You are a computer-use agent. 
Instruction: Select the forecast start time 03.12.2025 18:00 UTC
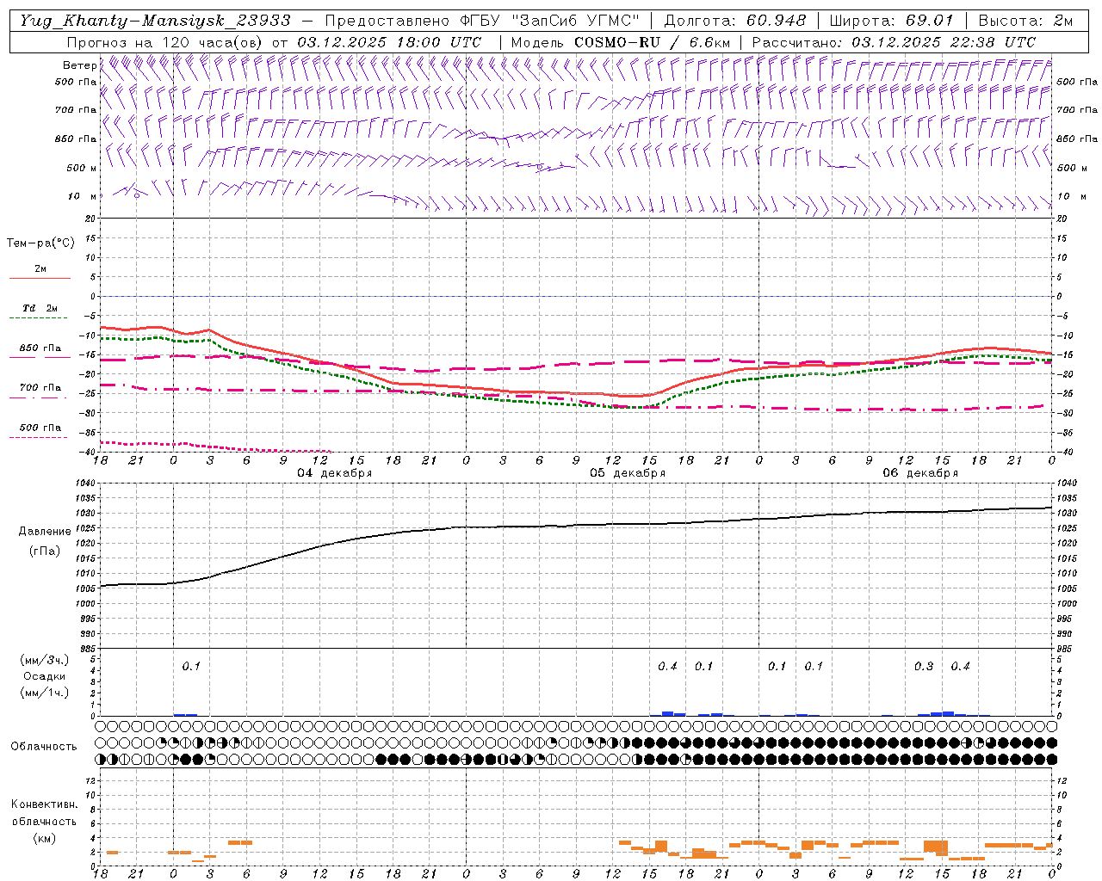(x=389, y=41)
